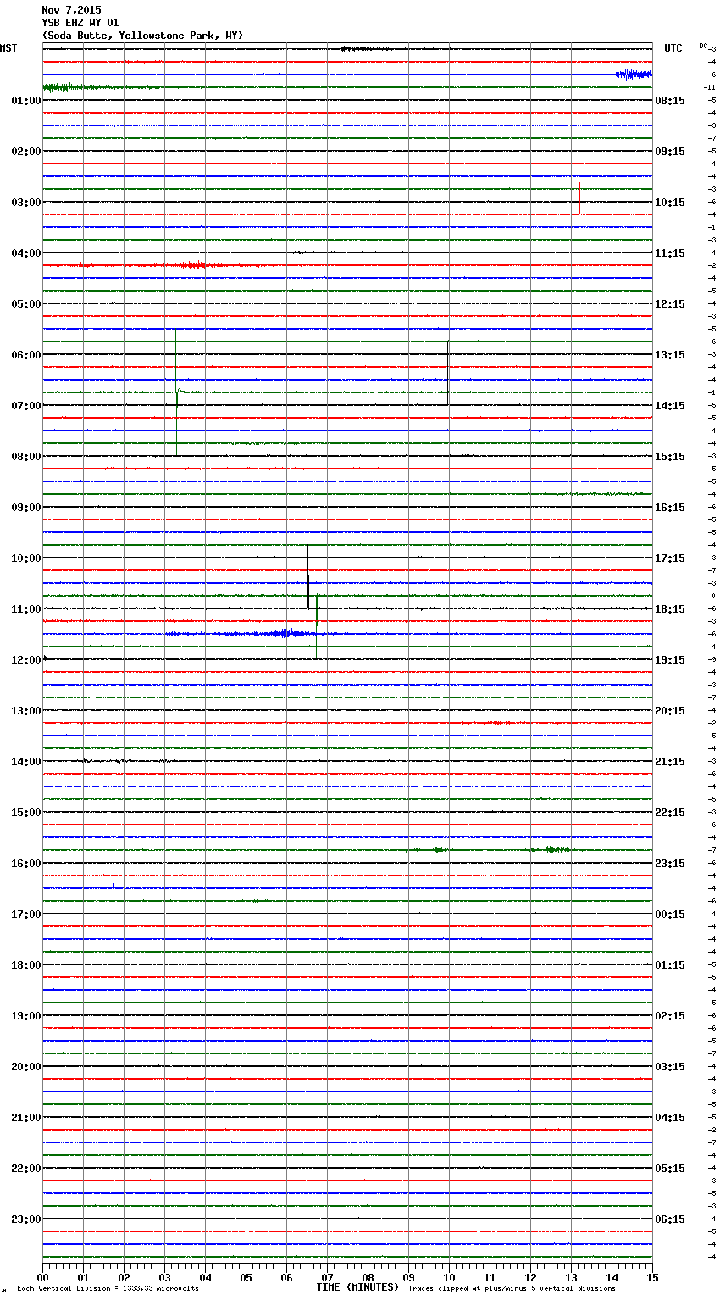Select the 14:00 MST time label
This screenshot has width=720, height=1300.
[26, 762]
